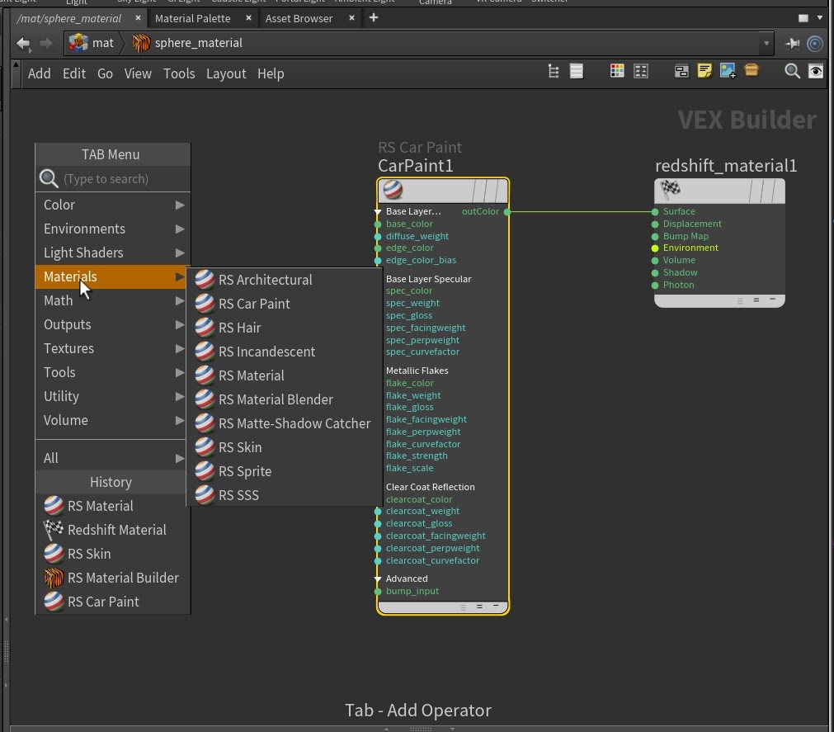Open the Help menu
The width and height of the screenshot is (834, 732).
[x=271, y=74]
